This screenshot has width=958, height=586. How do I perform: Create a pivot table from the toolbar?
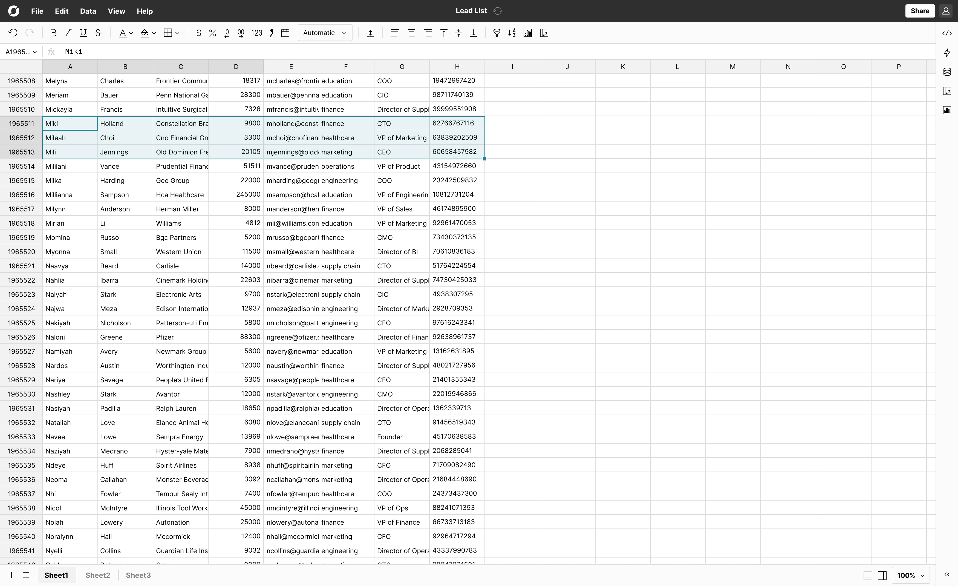[x=544, y=33]
